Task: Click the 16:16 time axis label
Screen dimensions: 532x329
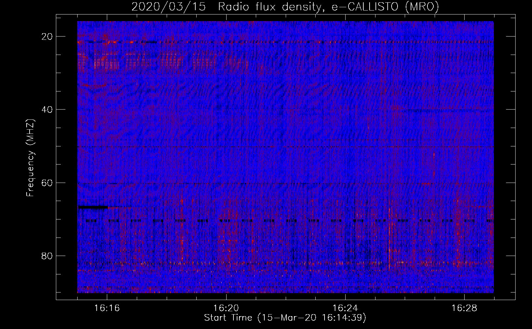Action: pyautogui.click(x=107, y=309)
